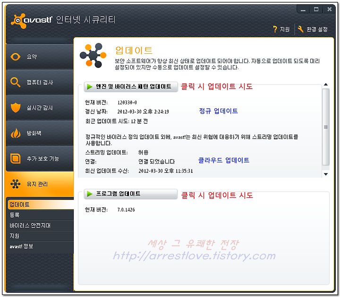Select 바이러스 안전지대 submenu item
Viewport: 340px width, 297px height.
(41, 225)
